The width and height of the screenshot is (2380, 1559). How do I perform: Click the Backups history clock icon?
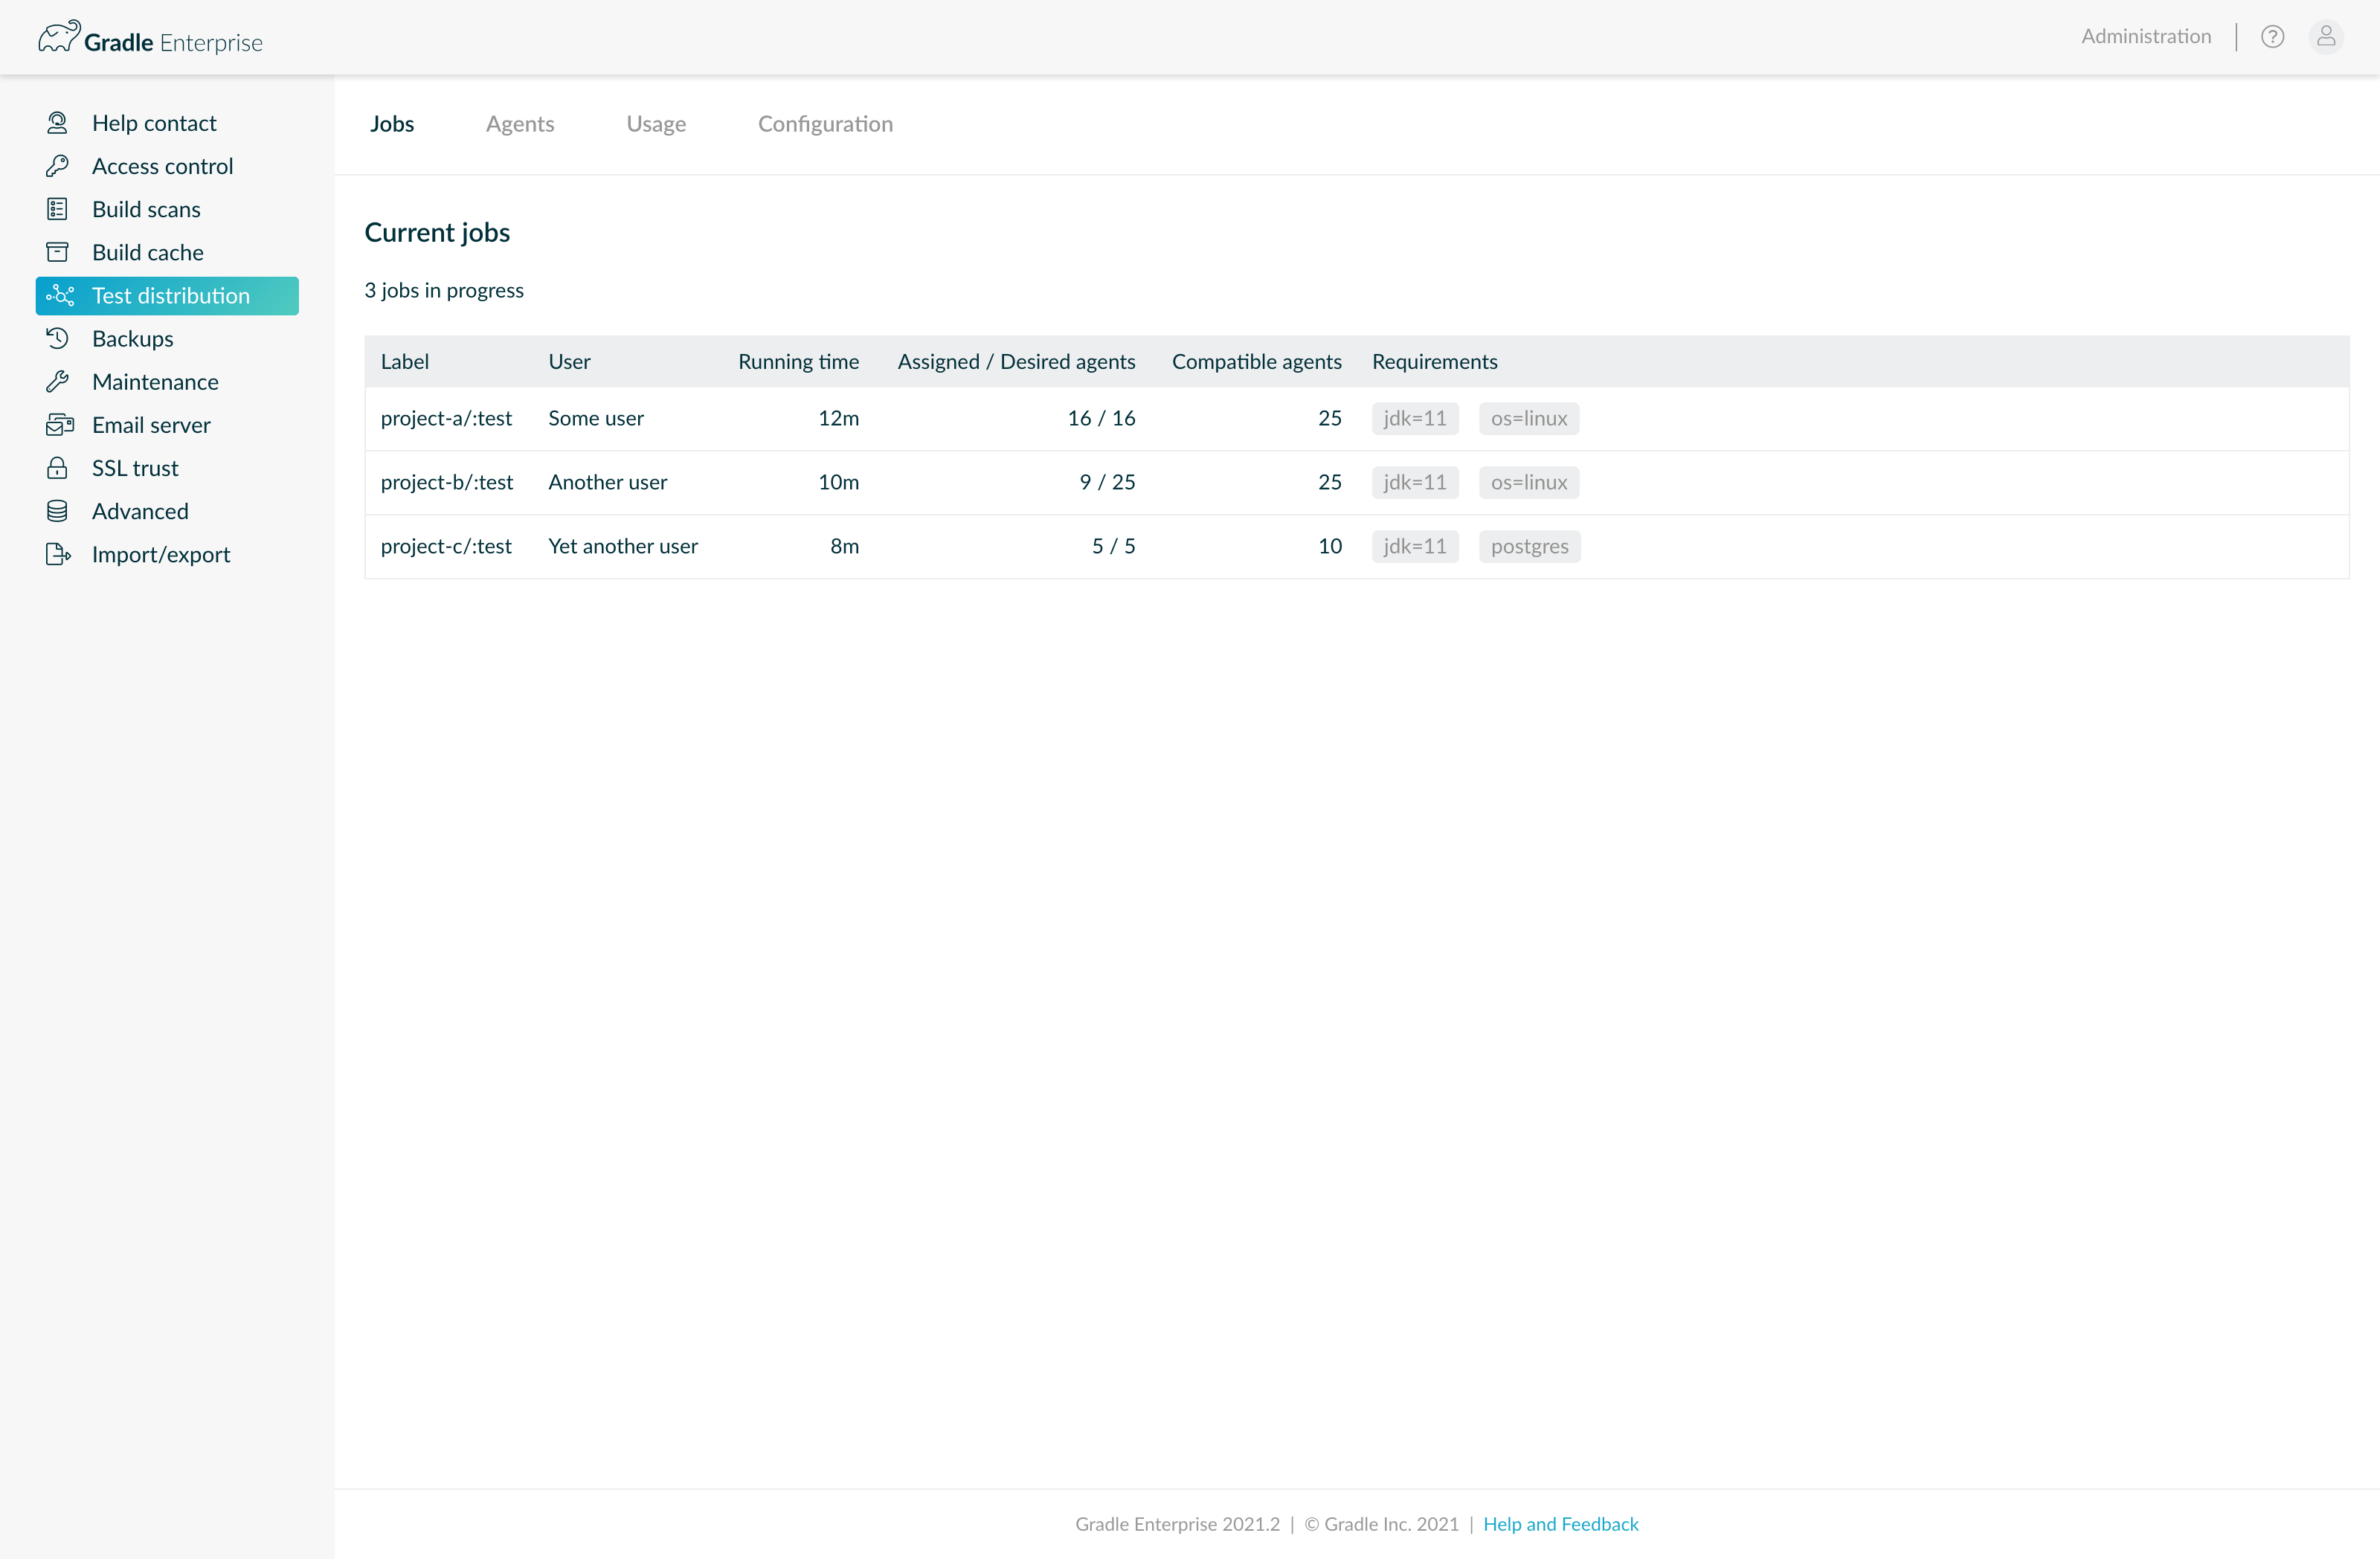pos(57,338)
